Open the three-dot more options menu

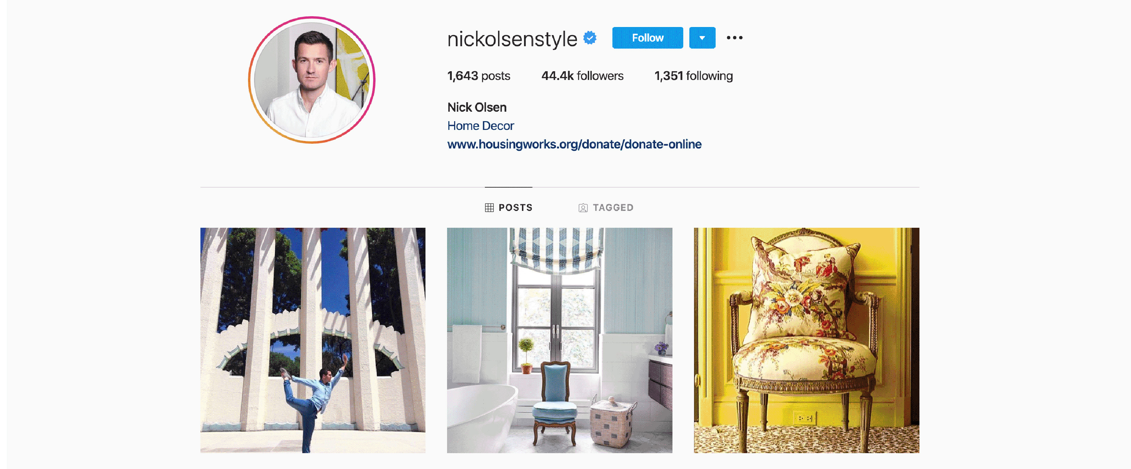[735, 38]
